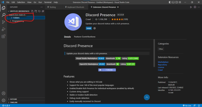This screenshot has height=107, width=202.
Task: Open the extension's manage gear icon
Action: click(x=94, y=28)
